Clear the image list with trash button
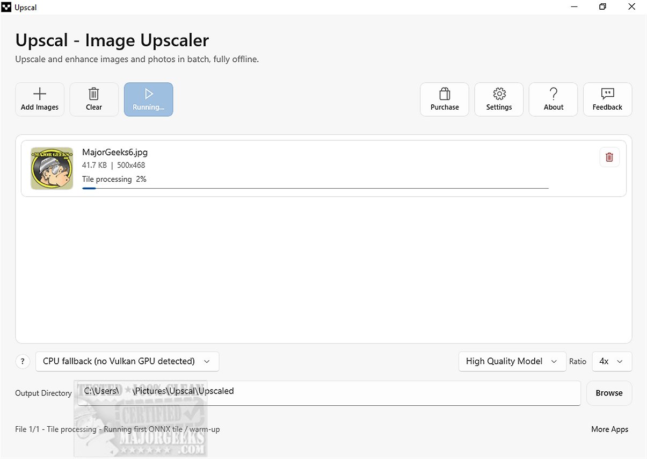 pos(94,99)
